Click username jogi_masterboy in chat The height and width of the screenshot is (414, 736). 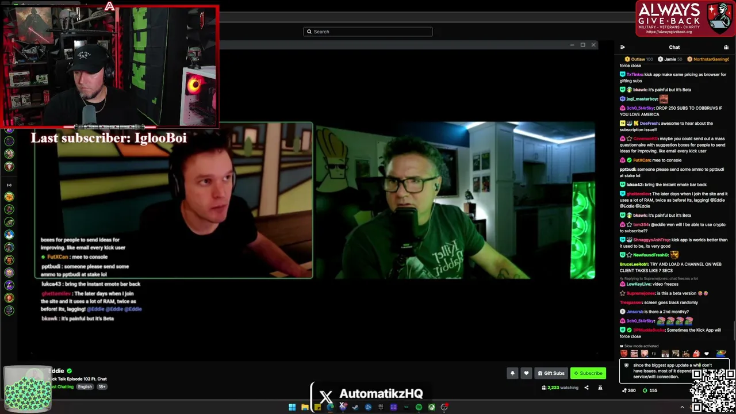point(642,99)
